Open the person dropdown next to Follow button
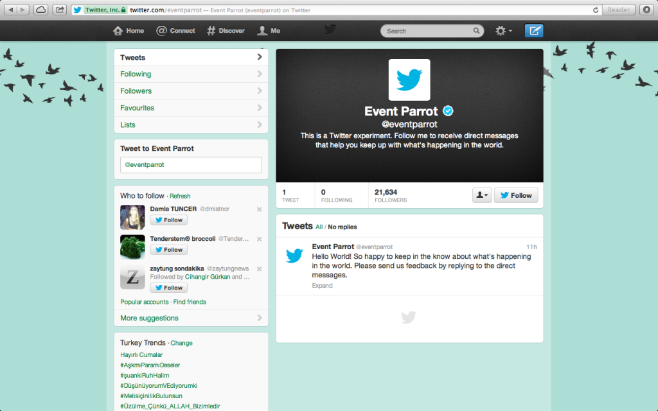Image resolution: width=658 pixels, height=411 pixels. pos(482,195)
